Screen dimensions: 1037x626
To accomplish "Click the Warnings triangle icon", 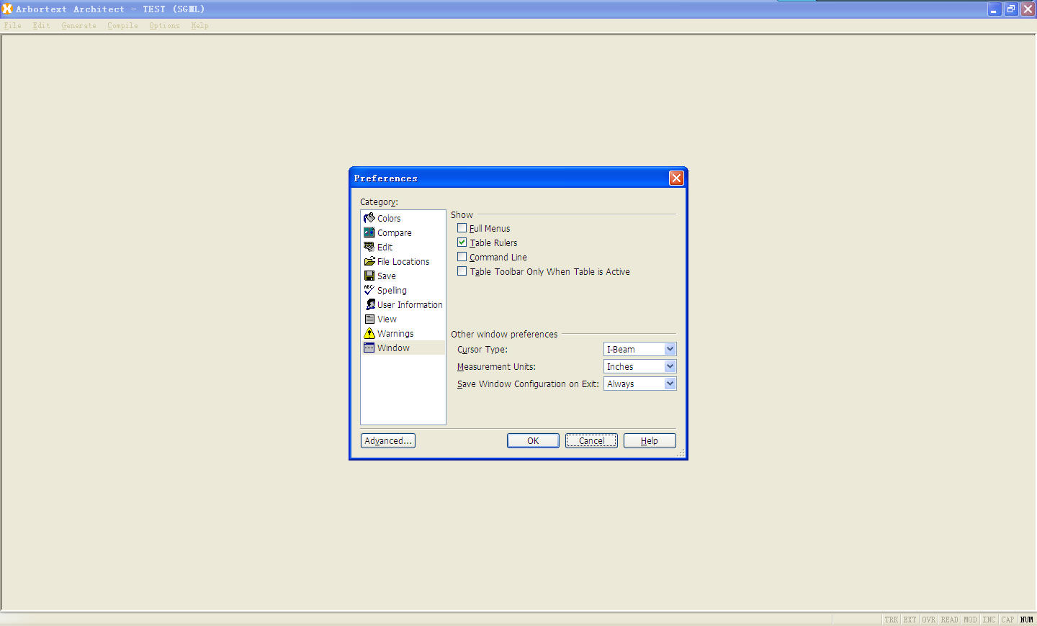I will click(369, 333).
